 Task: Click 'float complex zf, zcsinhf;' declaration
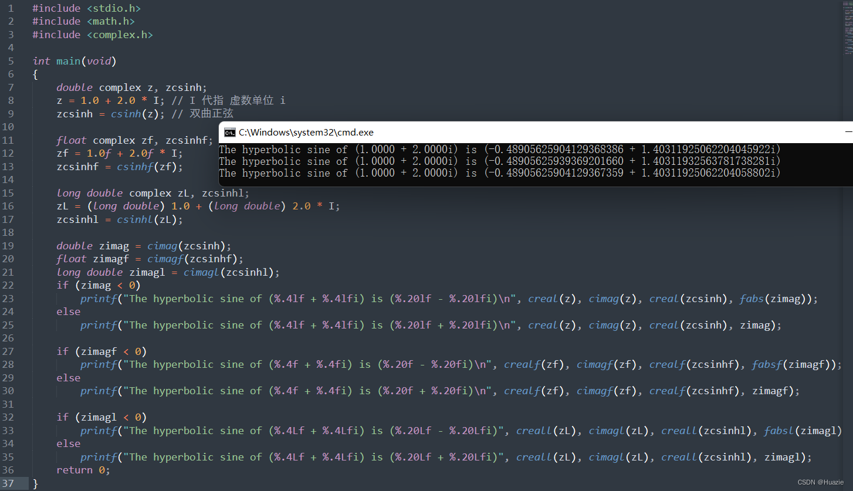pos(134,140)
